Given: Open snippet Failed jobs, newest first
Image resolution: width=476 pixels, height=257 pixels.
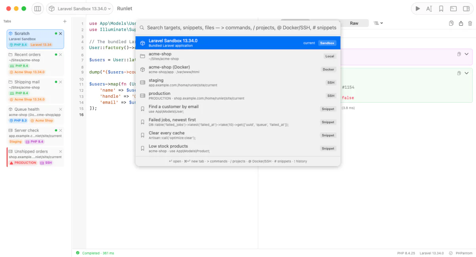Looking at the screenshot, I should click(238, 122).
